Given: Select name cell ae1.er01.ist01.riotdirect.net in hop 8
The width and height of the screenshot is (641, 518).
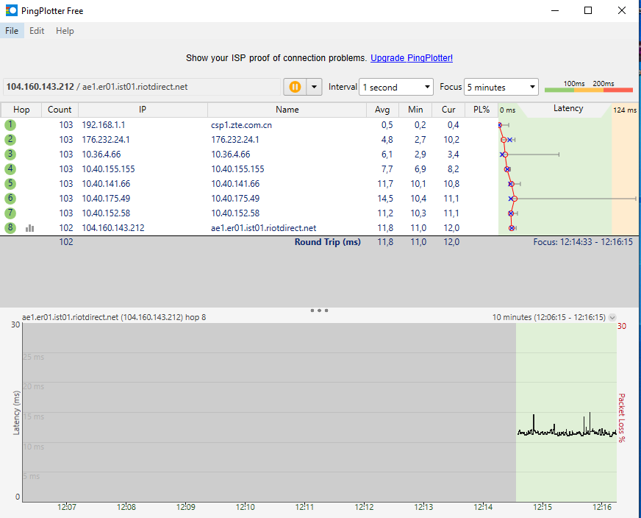Looking at the screenshot, I should [x=263, y=228].
